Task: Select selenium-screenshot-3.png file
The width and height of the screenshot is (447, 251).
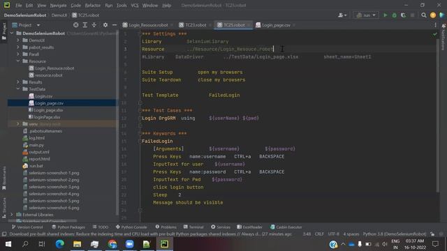Action: (x=54, y=187)
